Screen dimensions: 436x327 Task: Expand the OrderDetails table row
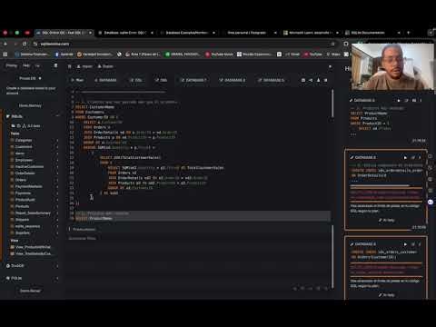coord(57,173)
